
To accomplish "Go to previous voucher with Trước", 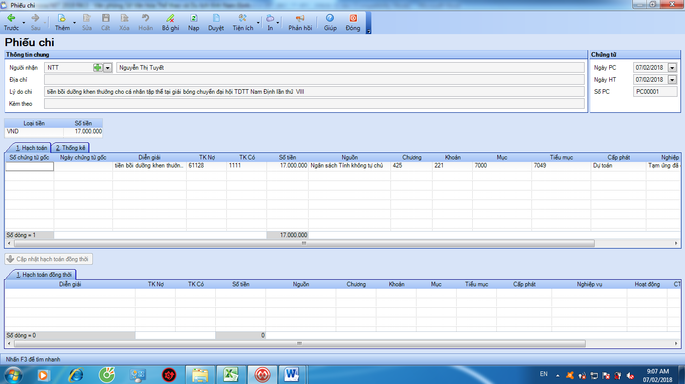I will point(11,22).
